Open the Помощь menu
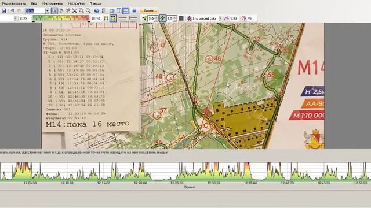This screenshot has height=208, width=371. click(x=95, y=3)
